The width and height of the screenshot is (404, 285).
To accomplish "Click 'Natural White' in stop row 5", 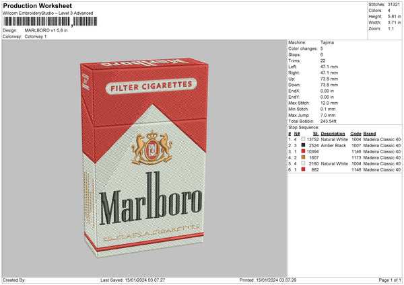I will (x=335, y=163).
